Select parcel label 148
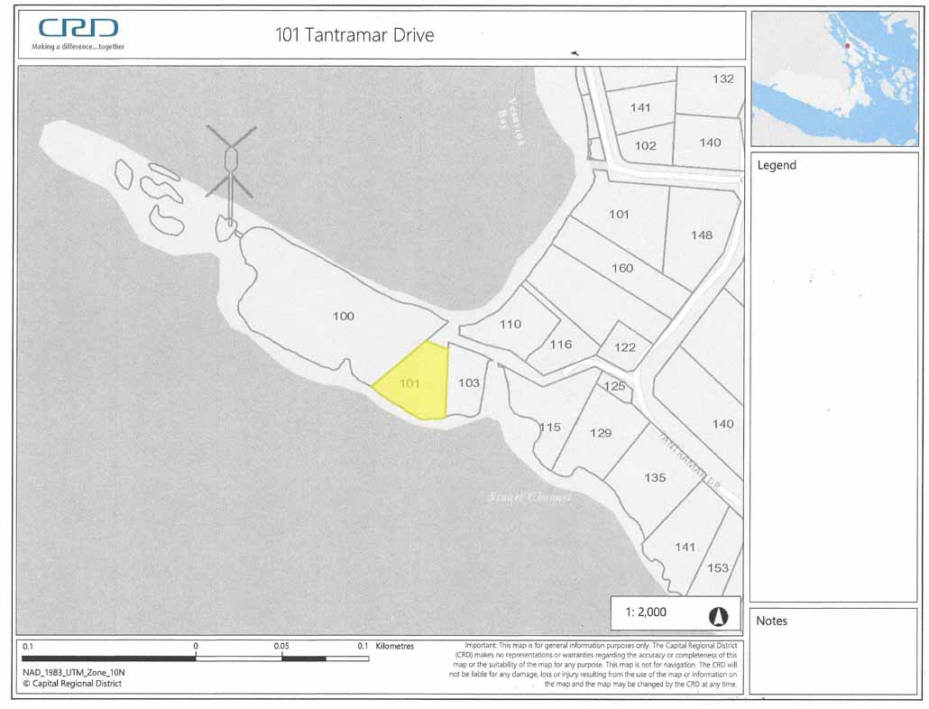Viewport: 929px width, 709px height. pyautogui.click(x=702, y=235)
